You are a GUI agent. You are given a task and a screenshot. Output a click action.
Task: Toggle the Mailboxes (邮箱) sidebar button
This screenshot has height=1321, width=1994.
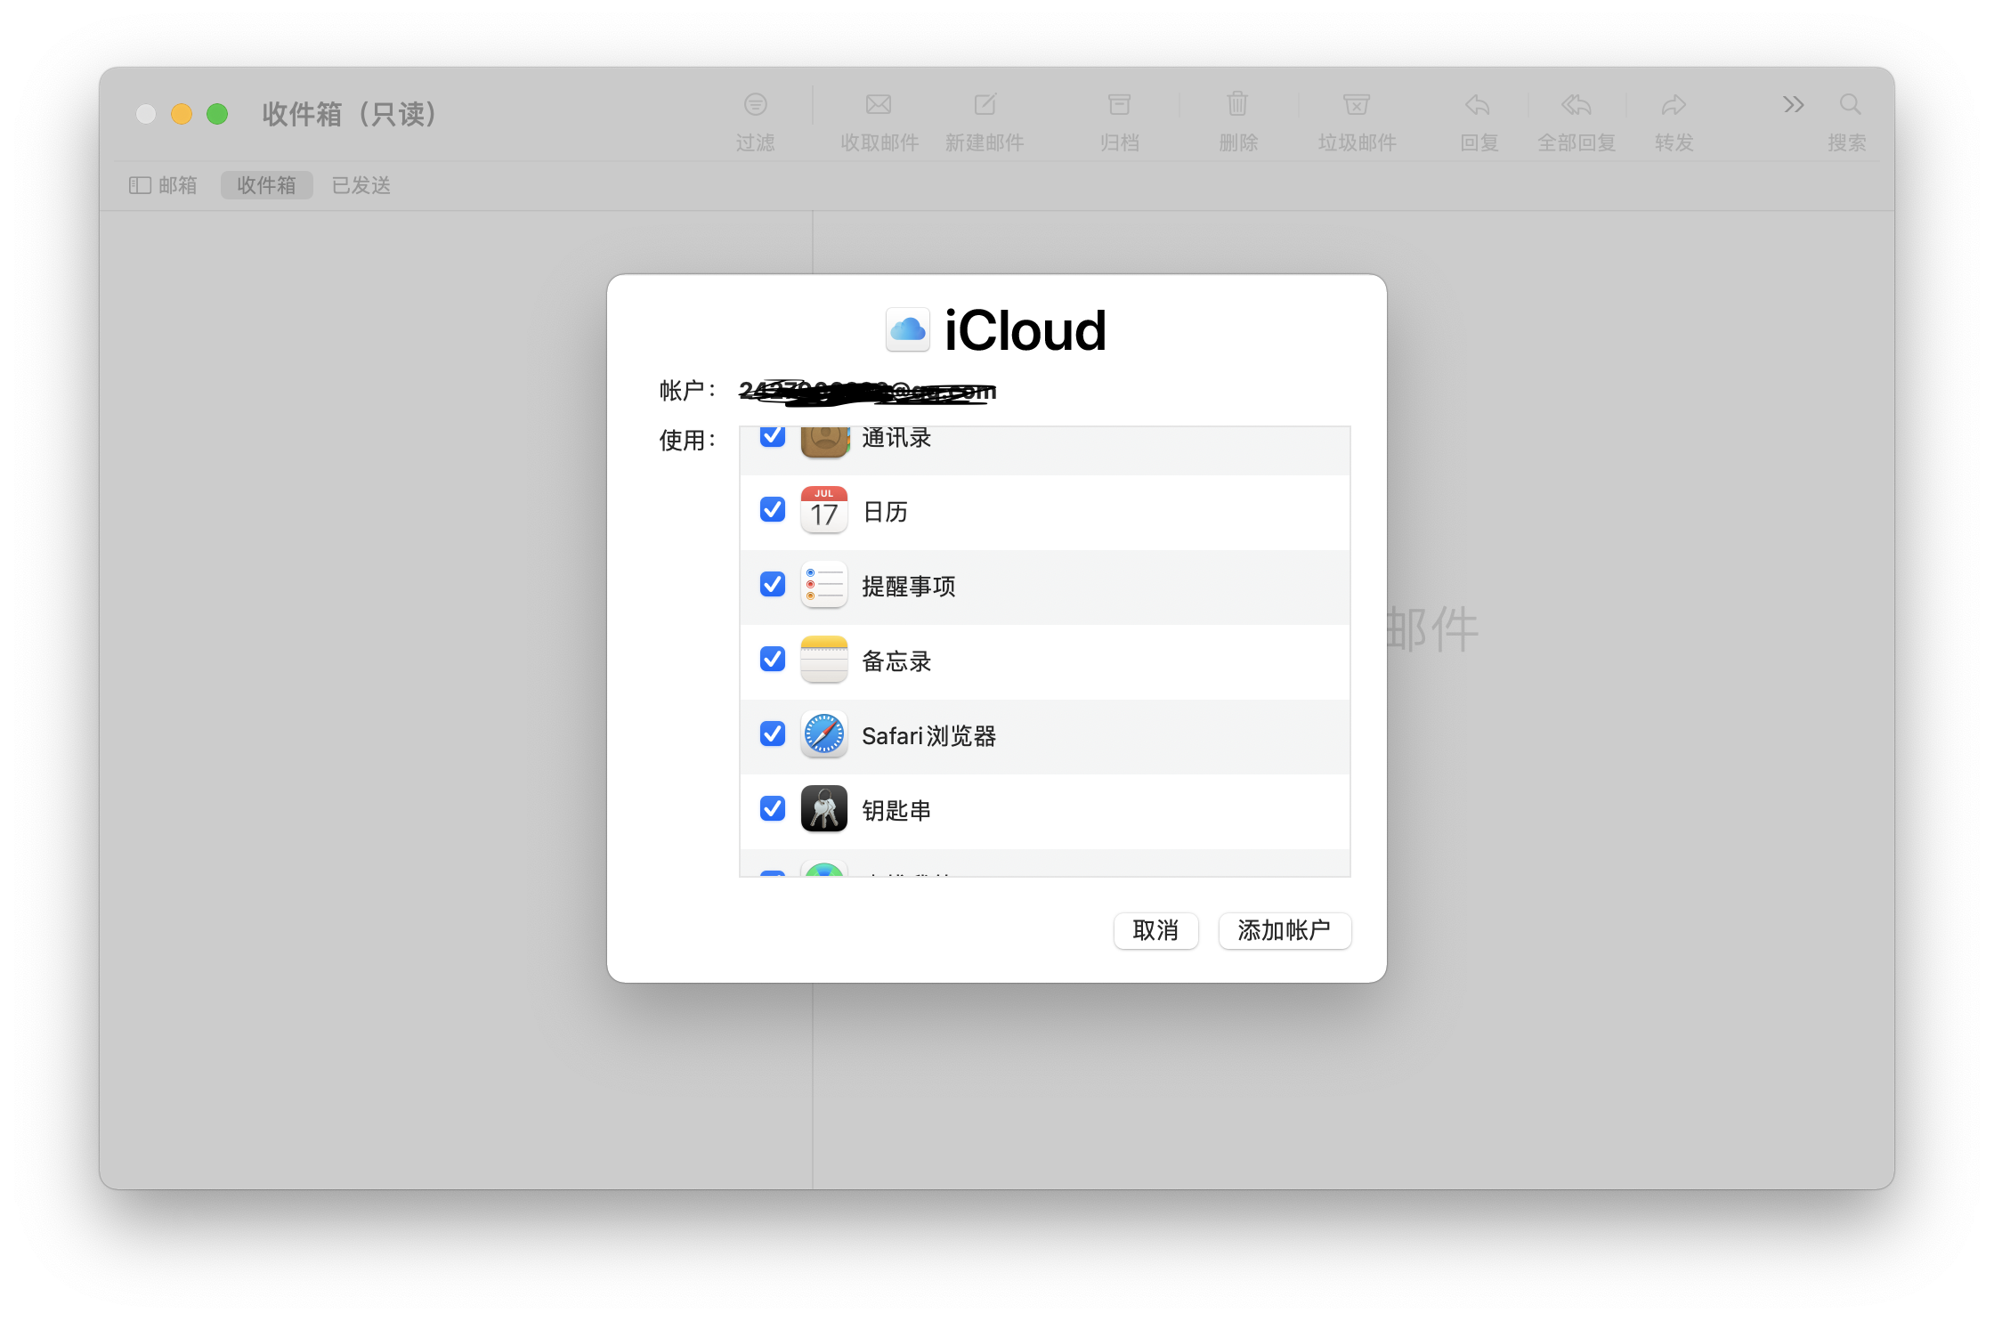(163, 185)
